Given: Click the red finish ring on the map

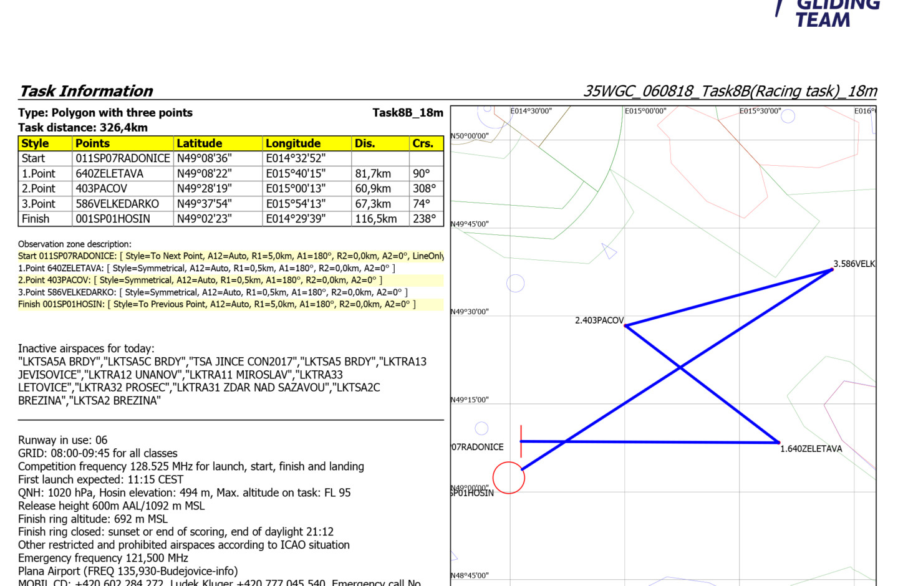Looking at the screenshot, I should coord(509,478).
